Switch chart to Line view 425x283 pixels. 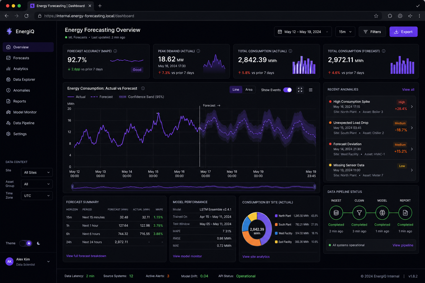(236, 90)
